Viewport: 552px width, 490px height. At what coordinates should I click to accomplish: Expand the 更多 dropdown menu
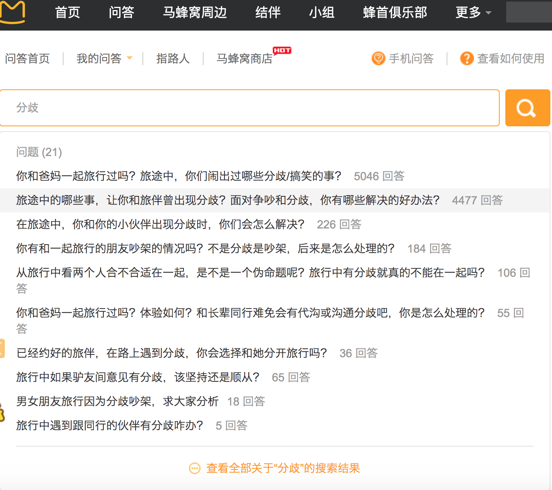click(473, 12)
